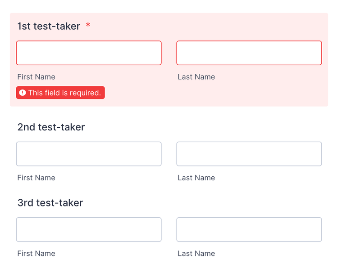
Task: Click the 2nd test-taker Last Name input
Action: tap(249, 154)
